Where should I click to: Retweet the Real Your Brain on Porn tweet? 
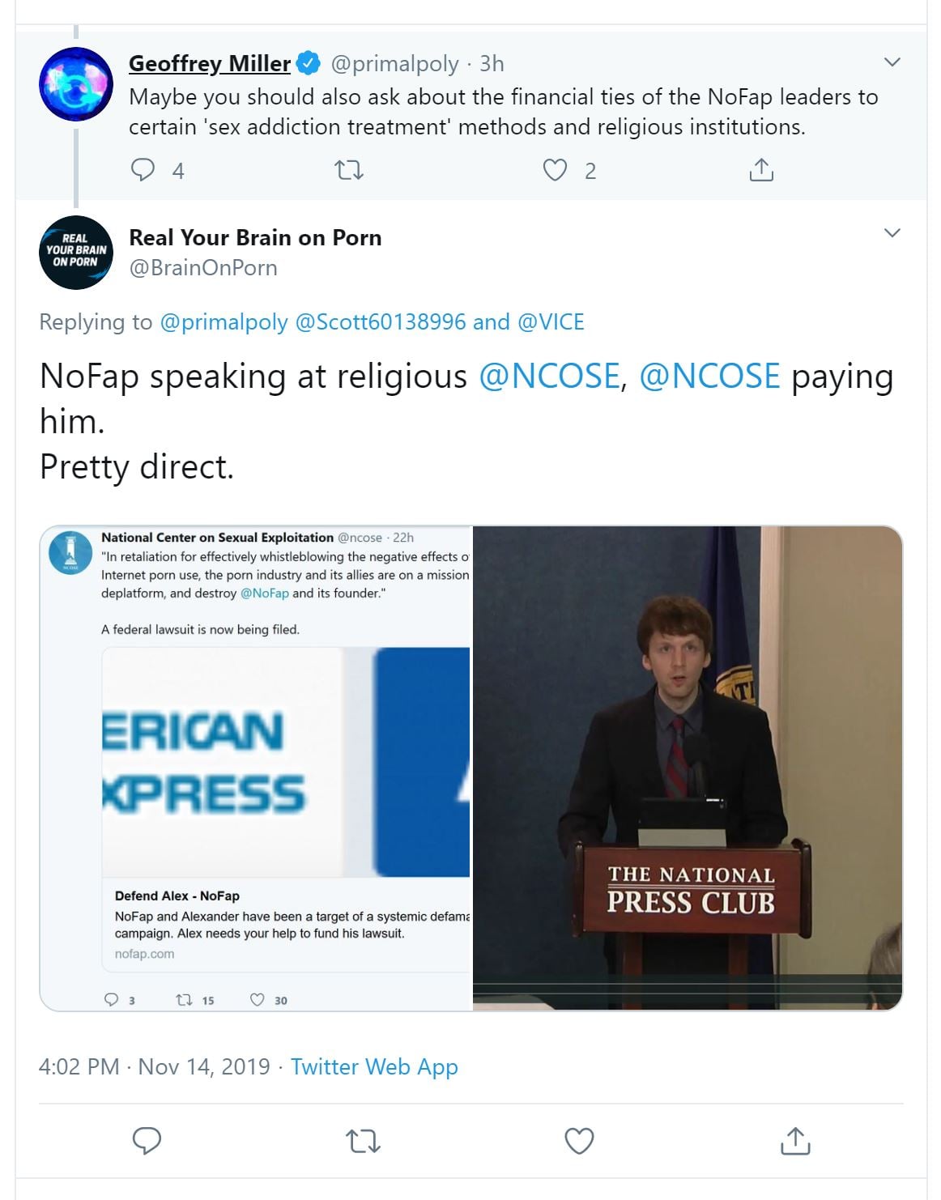(x=362, y=1140)
